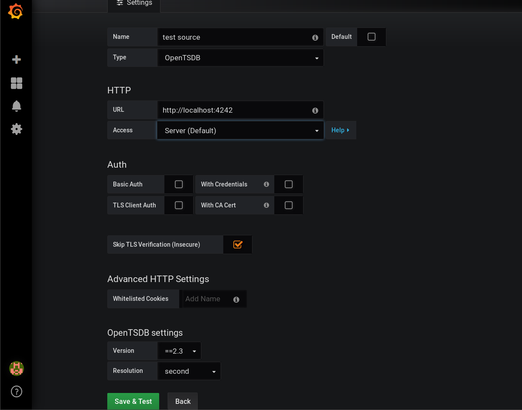Open the Help question mark icon

(16, 391)
